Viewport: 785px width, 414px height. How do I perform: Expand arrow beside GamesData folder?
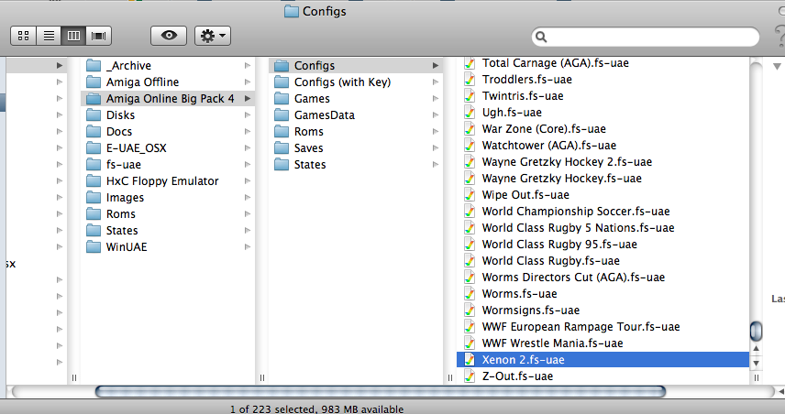tap(436, 115)
